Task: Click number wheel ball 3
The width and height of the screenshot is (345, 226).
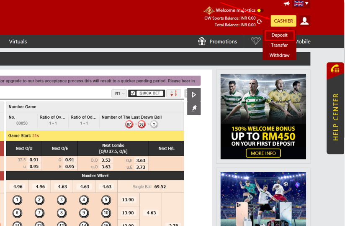Action: (x=62, y=200)
